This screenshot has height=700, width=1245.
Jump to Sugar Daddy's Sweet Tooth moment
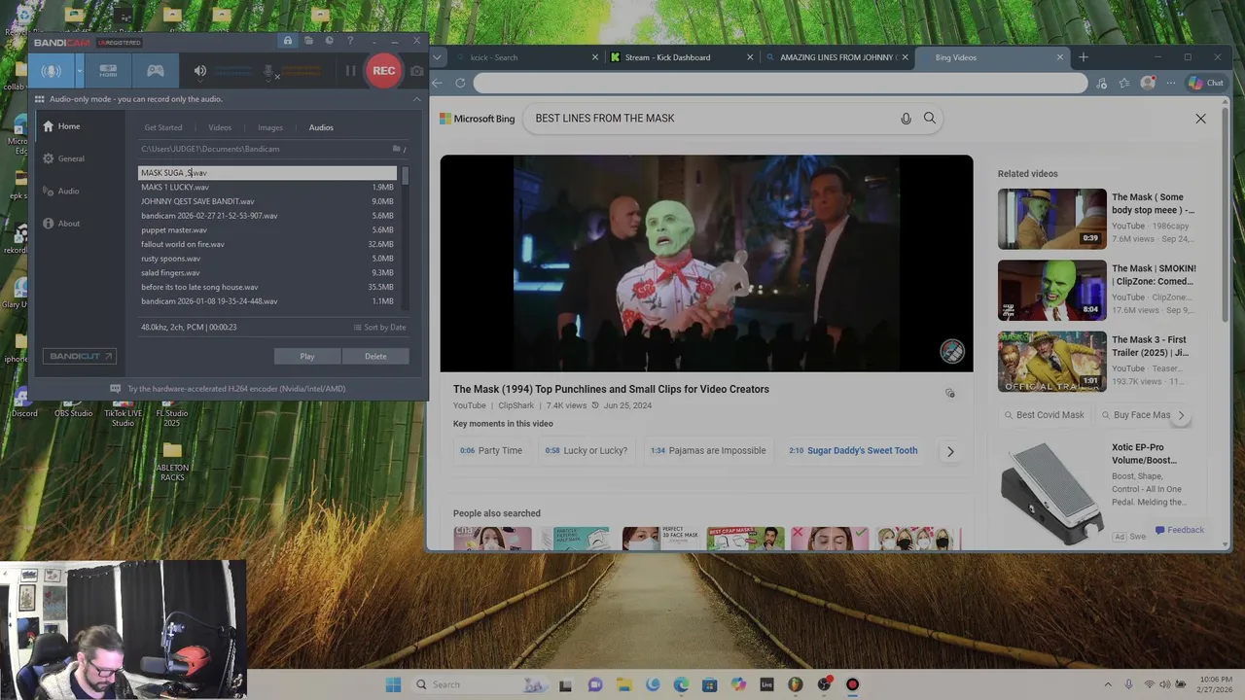pos(853,451)
